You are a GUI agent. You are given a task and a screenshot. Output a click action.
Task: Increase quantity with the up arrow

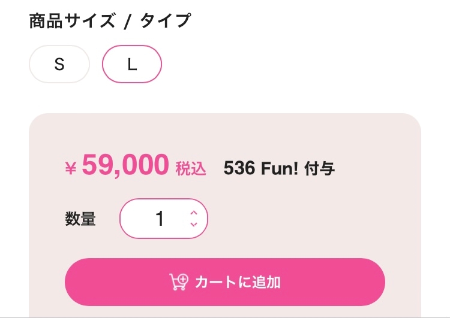(x=194, y=213)
